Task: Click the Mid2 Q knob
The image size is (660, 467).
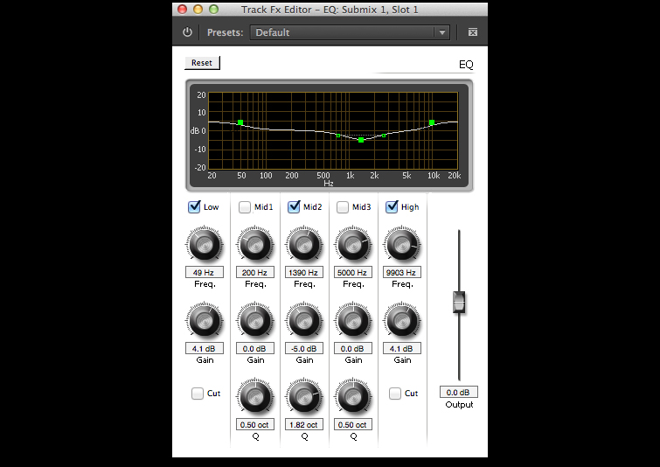Action: point(303,398)
